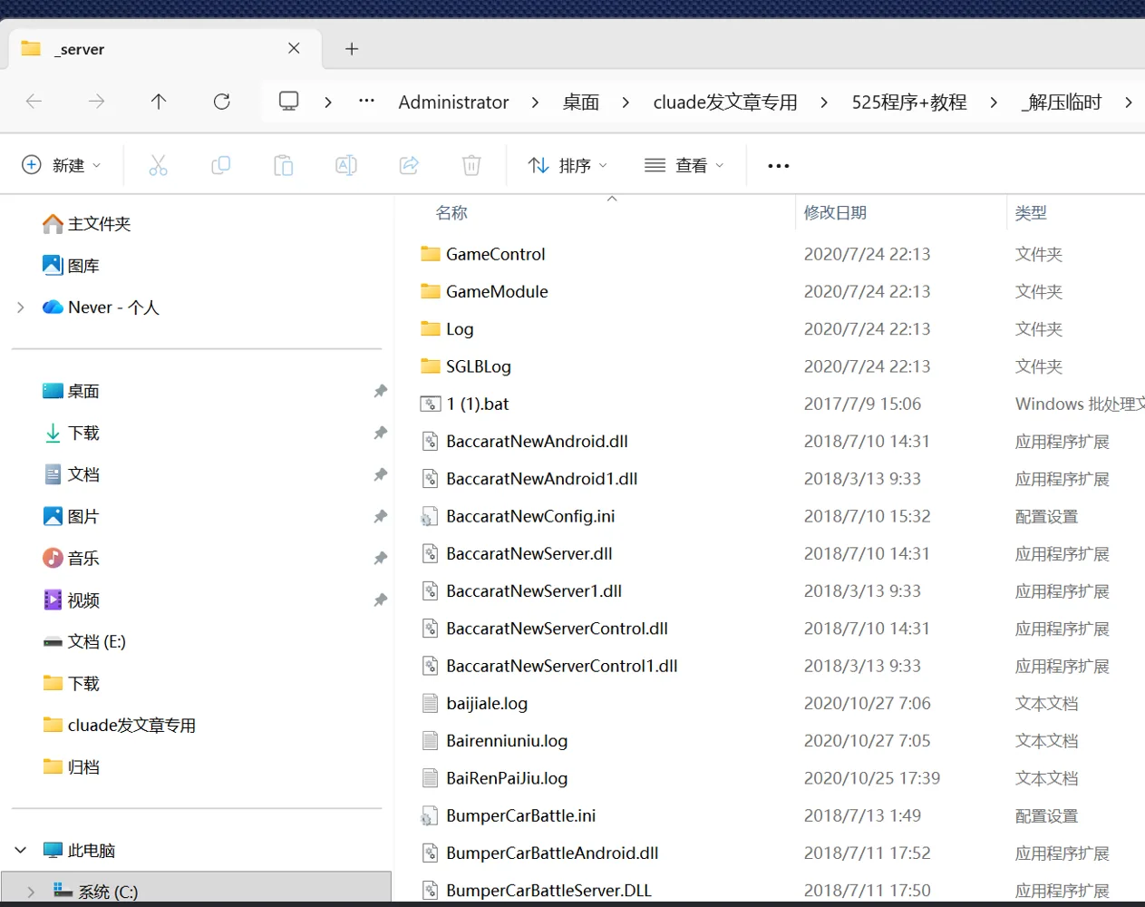This screenshot has height=907, width=1145.
Task: Sort by 修改日期 column header
Action: 835,213
